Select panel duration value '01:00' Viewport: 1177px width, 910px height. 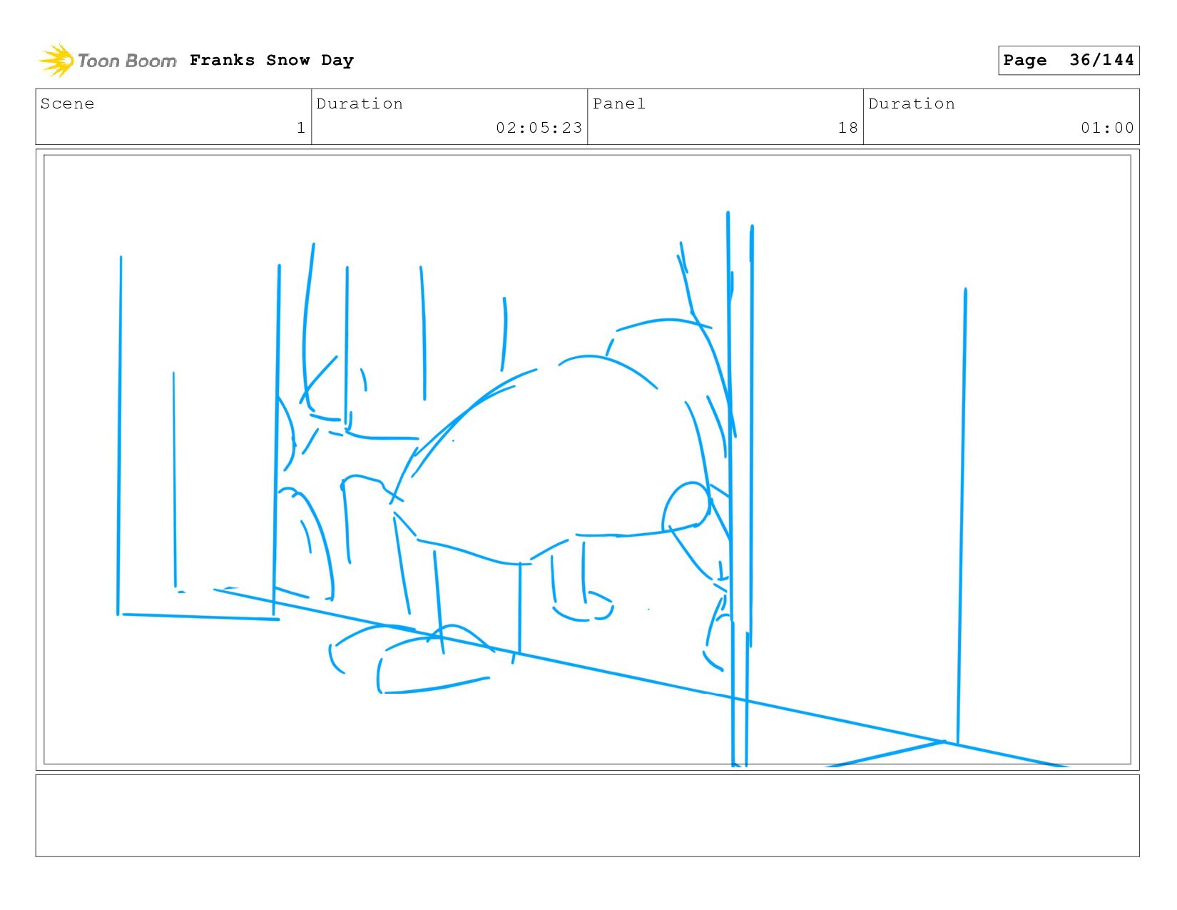[1107, 128]
